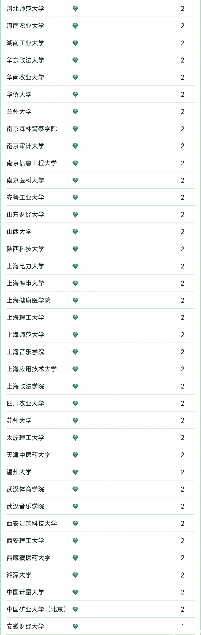The image size is (201, 635).
Task: Click the count 2 in 华侨大学 row
Action: pyautogui.click(x=183, y=95)
